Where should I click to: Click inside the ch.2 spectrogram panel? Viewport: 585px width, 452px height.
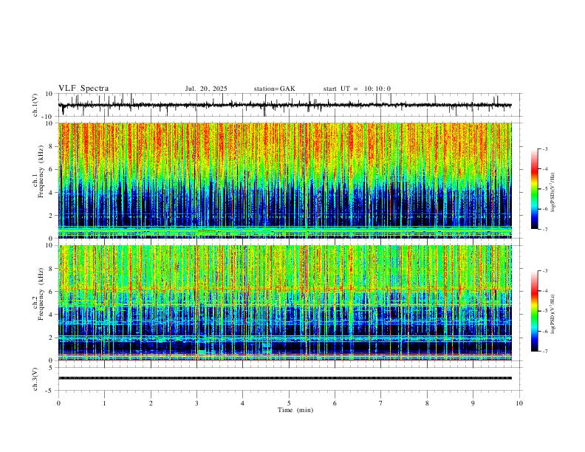284,303
